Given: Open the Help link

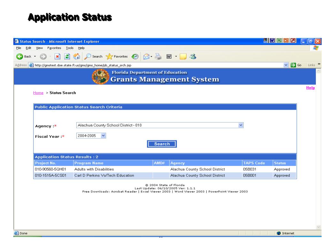Looking at the screenshot, I should click(310, 88).
